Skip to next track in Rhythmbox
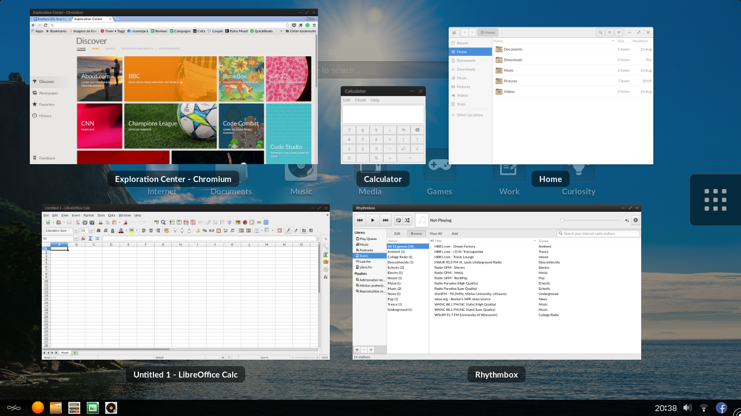Image resolution: width=741 pixels, height=416 pixels. click(385, 220)
